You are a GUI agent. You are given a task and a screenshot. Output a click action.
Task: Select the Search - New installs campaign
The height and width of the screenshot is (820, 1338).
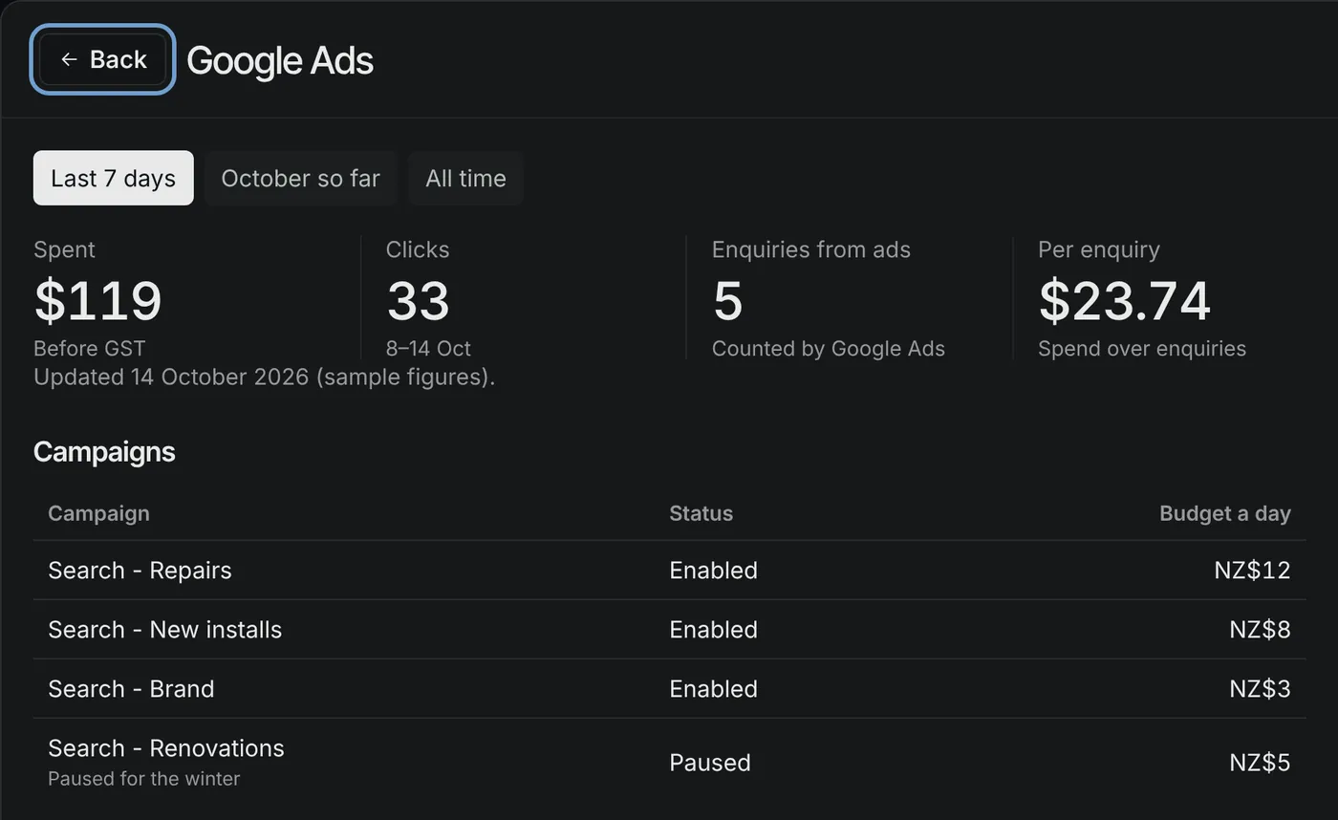click(x=669, y=630)
